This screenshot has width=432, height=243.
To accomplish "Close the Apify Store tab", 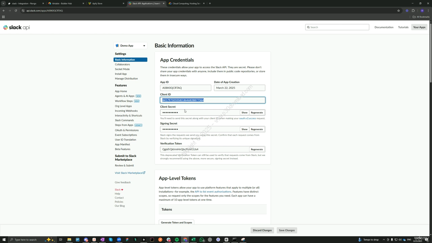I will click(x=123, y=3).
